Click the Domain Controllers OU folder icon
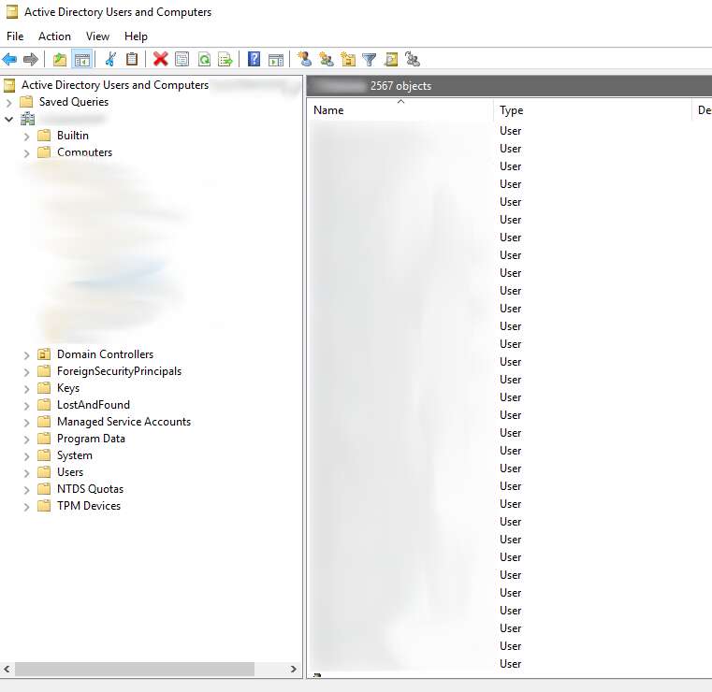712x692 pixels. pos(44,353)
